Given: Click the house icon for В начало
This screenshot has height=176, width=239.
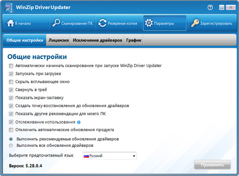Looking at the screenshot, I should pyautogui.click(x=10, y=23).
